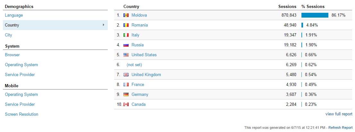Open Browser report under System
The width and height of the screenshot is (355, 132).
coord(12,55)
